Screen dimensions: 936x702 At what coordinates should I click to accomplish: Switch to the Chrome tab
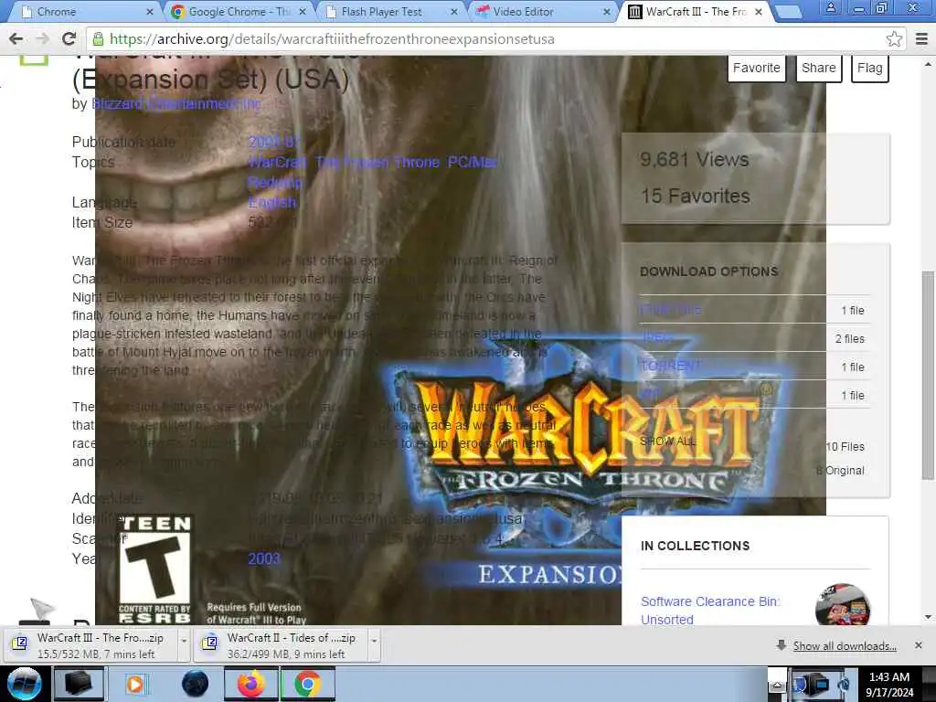[x=83, y=12]
